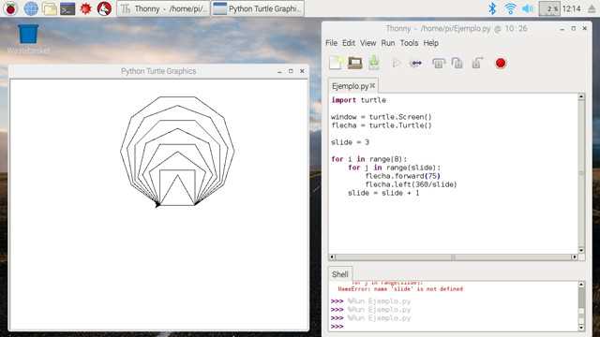Launch the web browser globe icon
The width and height of the screenshot is (600, 337).
(x=31, y=8)
